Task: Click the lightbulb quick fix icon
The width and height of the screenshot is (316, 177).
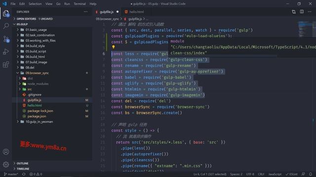Action: (x=114, y=47)
